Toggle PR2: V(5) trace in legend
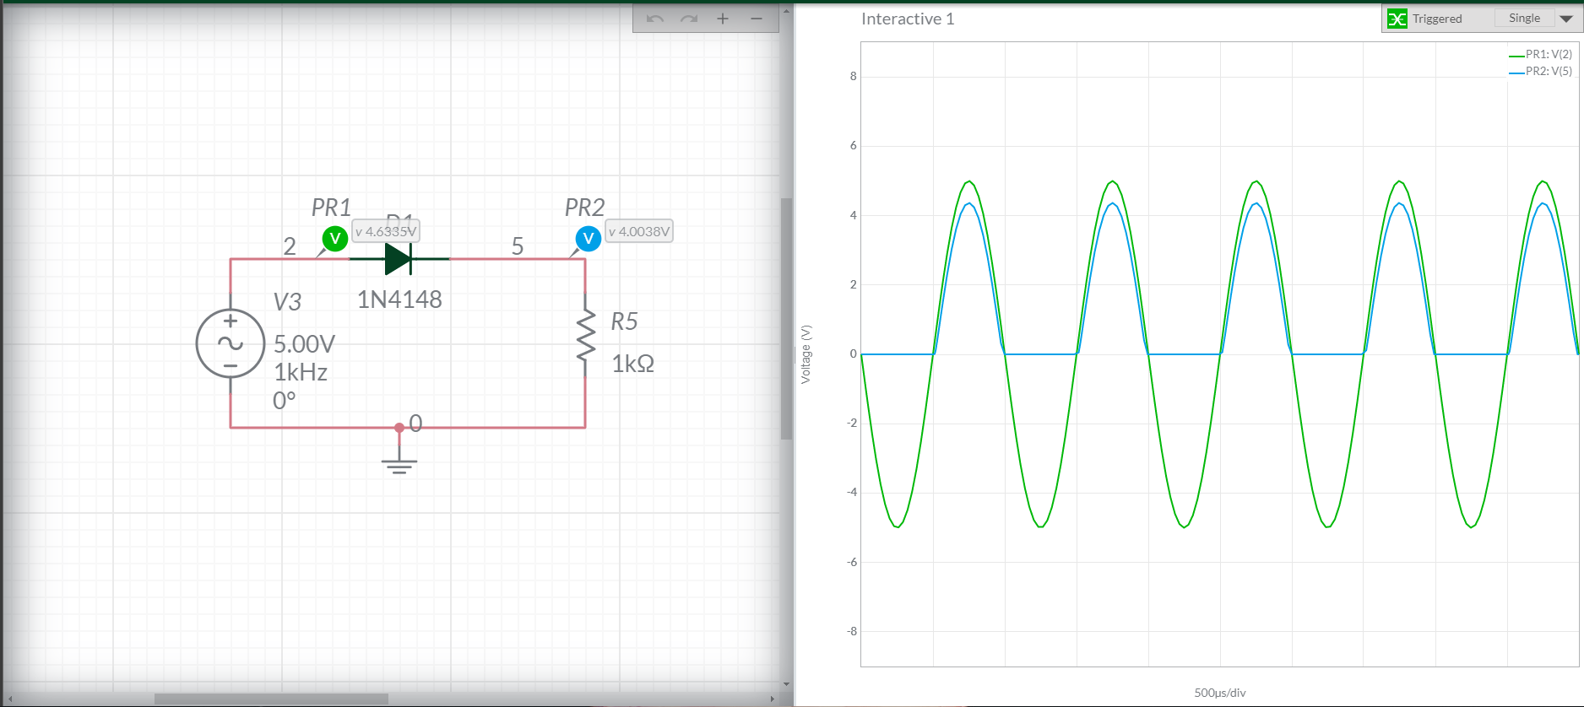 tap(1541, 72)
